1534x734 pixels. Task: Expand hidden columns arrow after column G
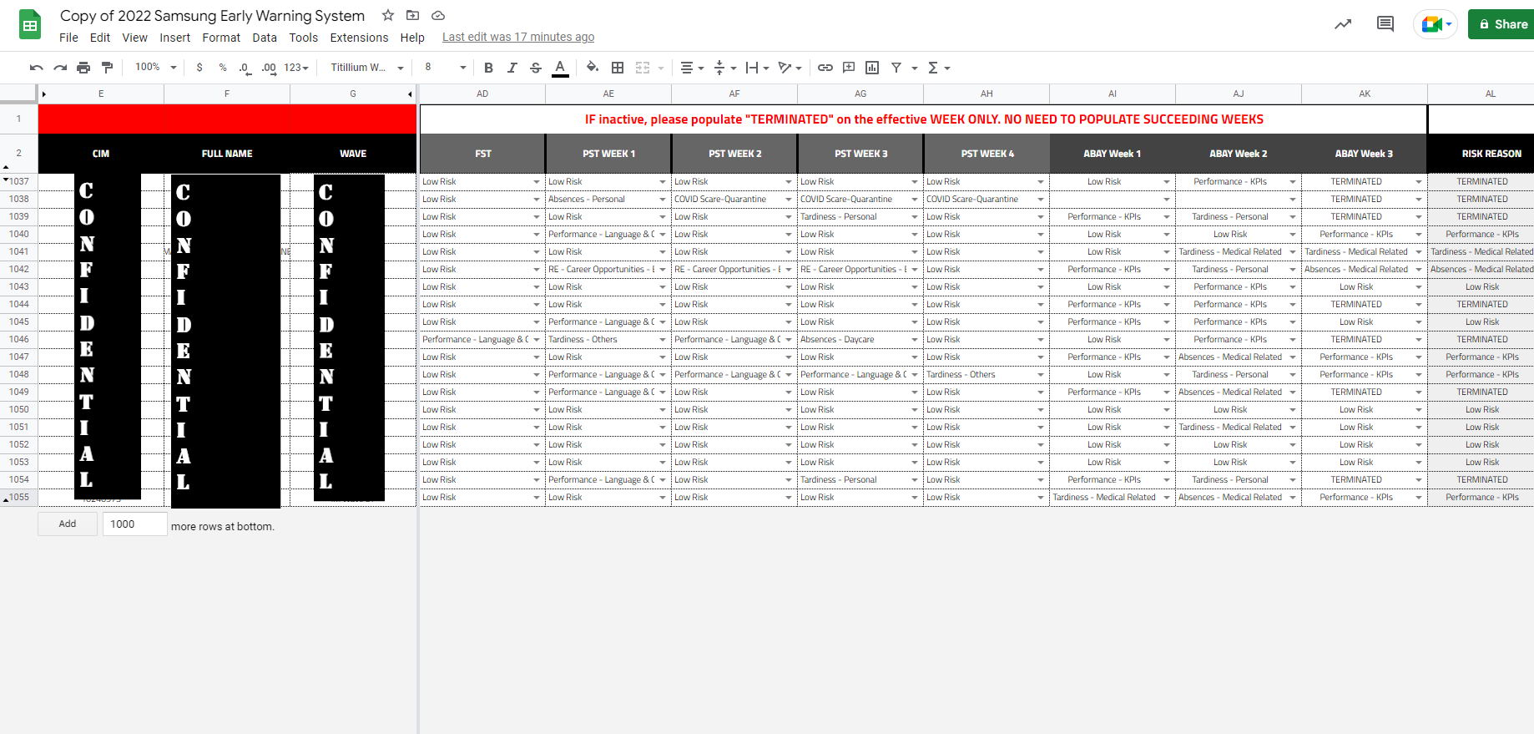tap(410, 94)
